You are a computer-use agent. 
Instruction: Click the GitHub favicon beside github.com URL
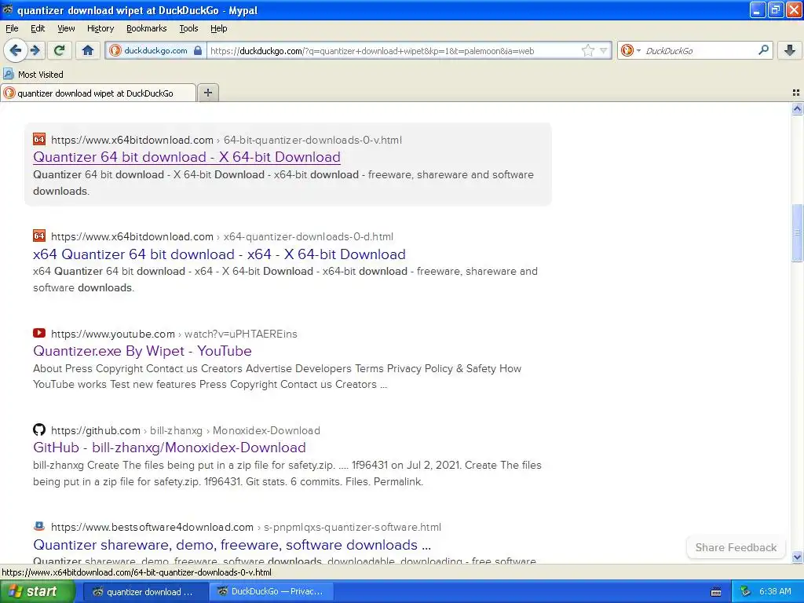(x=39, y=429)
